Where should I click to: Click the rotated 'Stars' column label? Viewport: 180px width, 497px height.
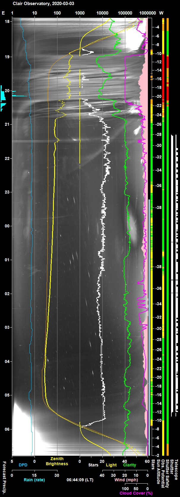153,465
